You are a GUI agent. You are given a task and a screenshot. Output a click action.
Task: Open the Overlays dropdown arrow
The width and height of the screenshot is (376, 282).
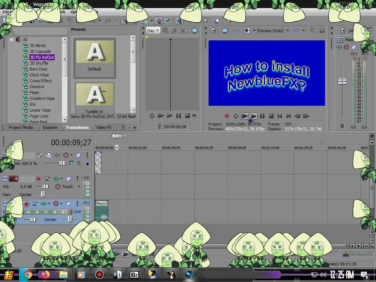click(303, 30)
